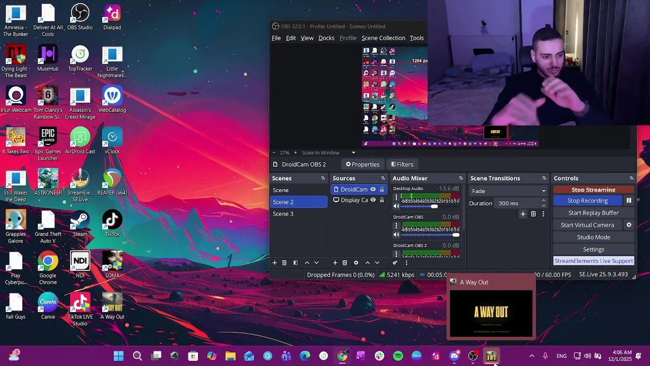650x366 pixels.
Task: Remove selected scene with Scenes trash icon
Action: pyautogui.click(x=284, y=263)
